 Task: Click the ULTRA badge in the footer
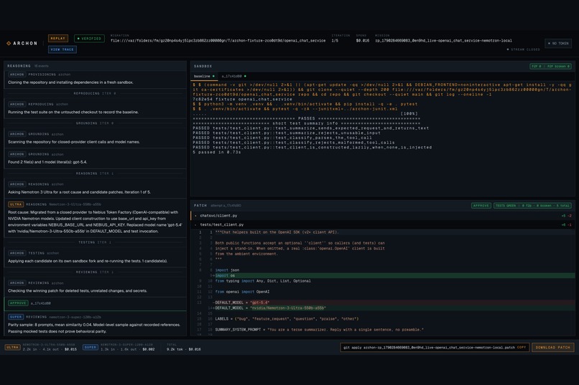click(x=12, y=348)
